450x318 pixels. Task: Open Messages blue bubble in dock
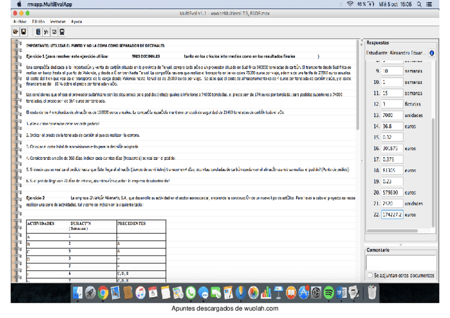point(203,293)
